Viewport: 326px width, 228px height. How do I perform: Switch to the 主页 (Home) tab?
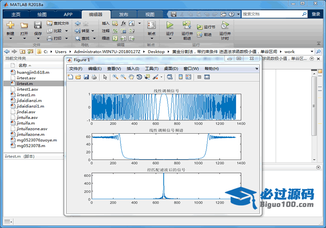pos(16,14)
